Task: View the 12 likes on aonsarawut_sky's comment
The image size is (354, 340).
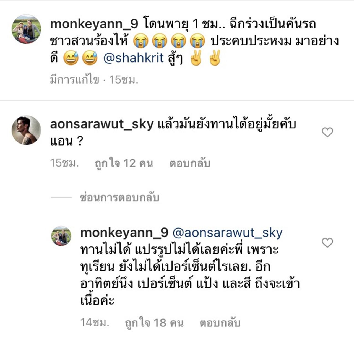Action: coord(124,163)
